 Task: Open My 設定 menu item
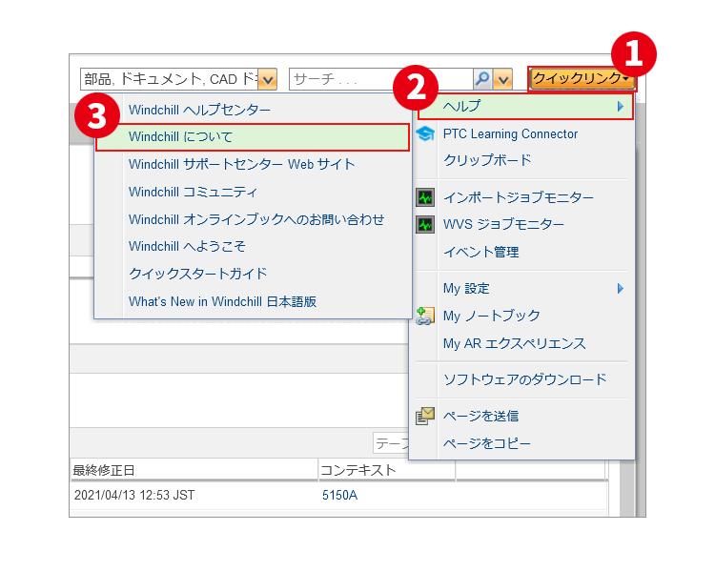pos(466,288)
